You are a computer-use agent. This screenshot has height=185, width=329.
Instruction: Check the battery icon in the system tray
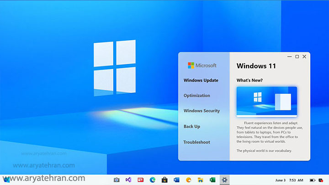tap(313, 180)
